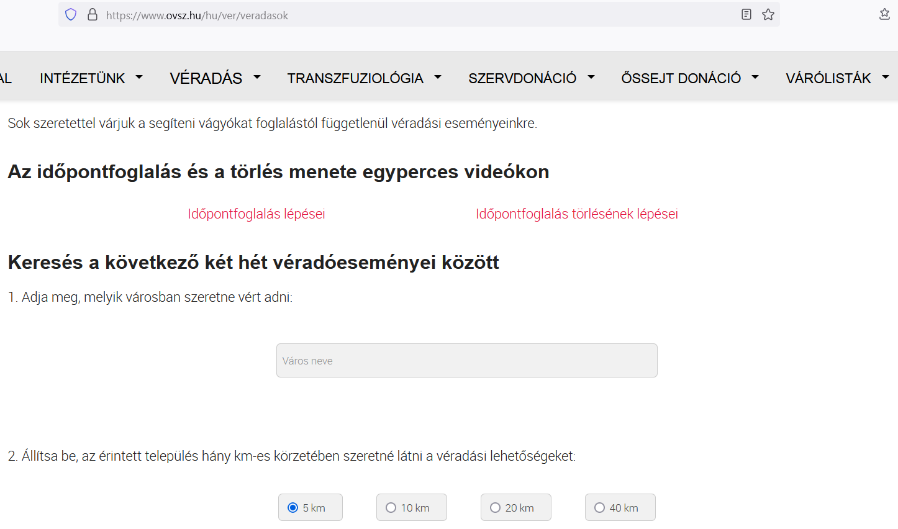Expand the TRANSZFUZIOLÓGIA dropdown arrow
This screenshot has height=529, width=898.
pyautogui.click(x=438, y=78)
